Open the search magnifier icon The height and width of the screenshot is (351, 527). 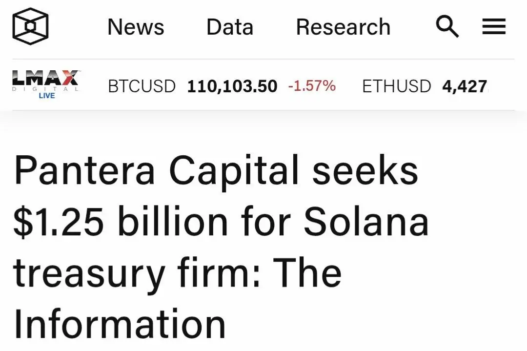447,26
